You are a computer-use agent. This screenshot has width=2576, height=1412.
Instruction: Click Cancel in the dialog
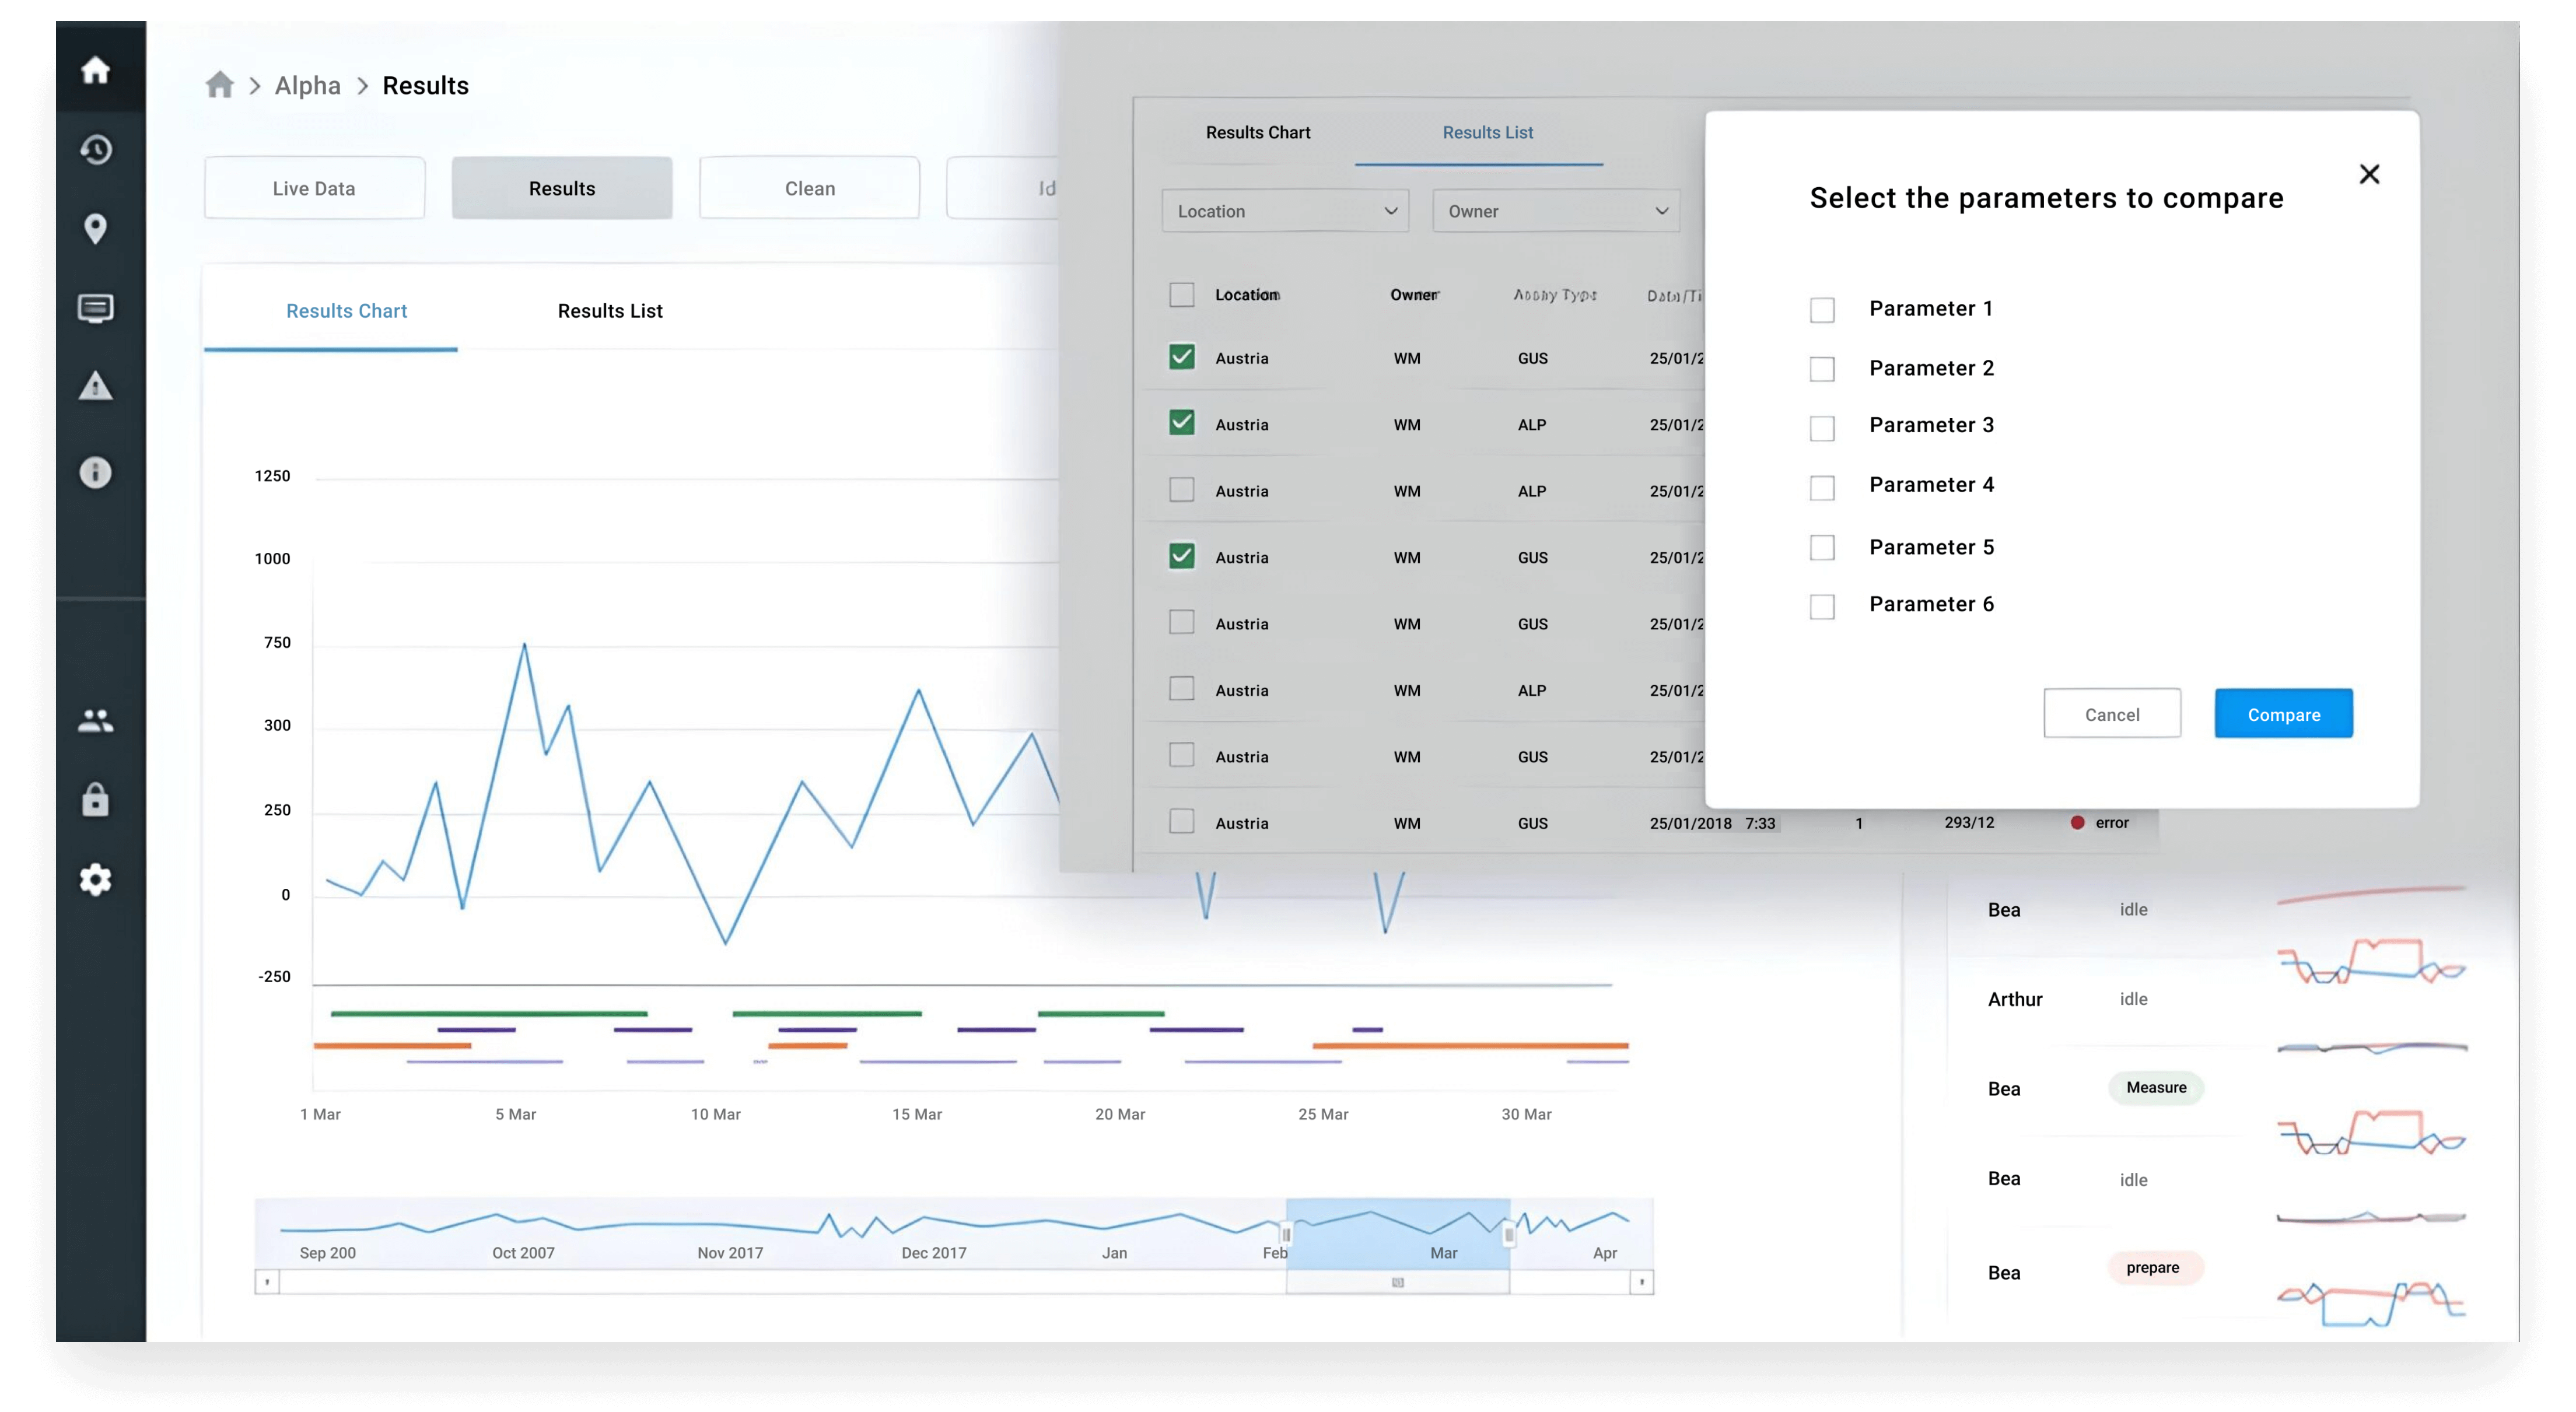tap(2112, 714)
